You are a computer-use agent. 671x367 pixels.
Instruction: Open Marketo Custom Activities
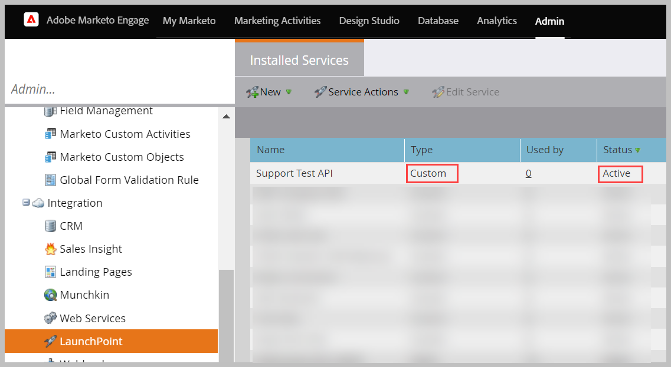[x=125, y=134]
